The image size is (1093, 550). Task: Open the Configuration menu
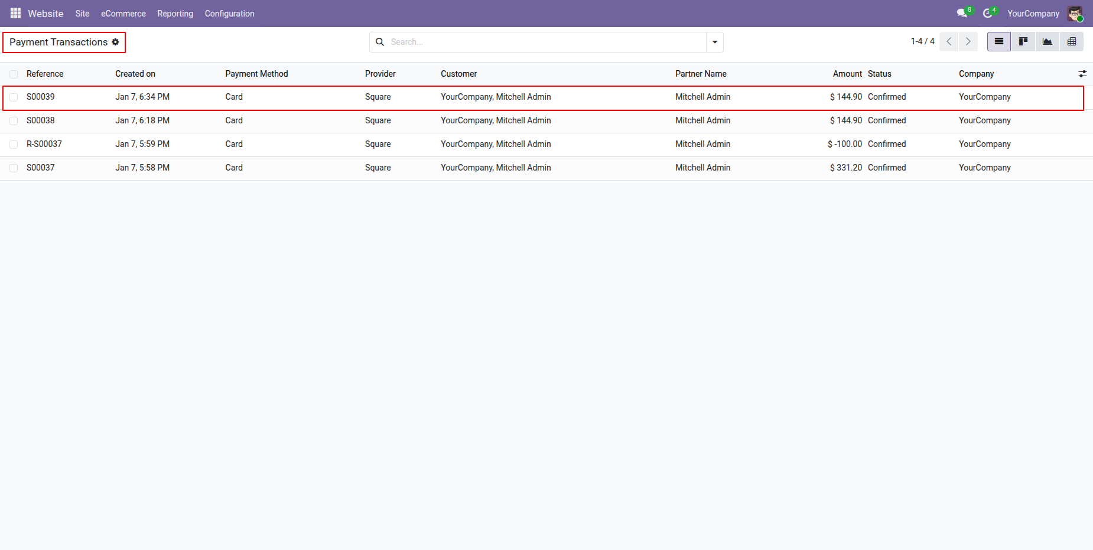click(x=229, y=14)
